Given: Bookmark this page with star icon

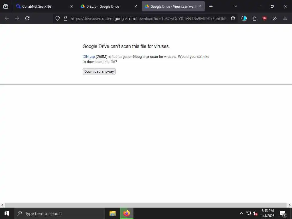Looking at the screenshot, I should point(233,18).
